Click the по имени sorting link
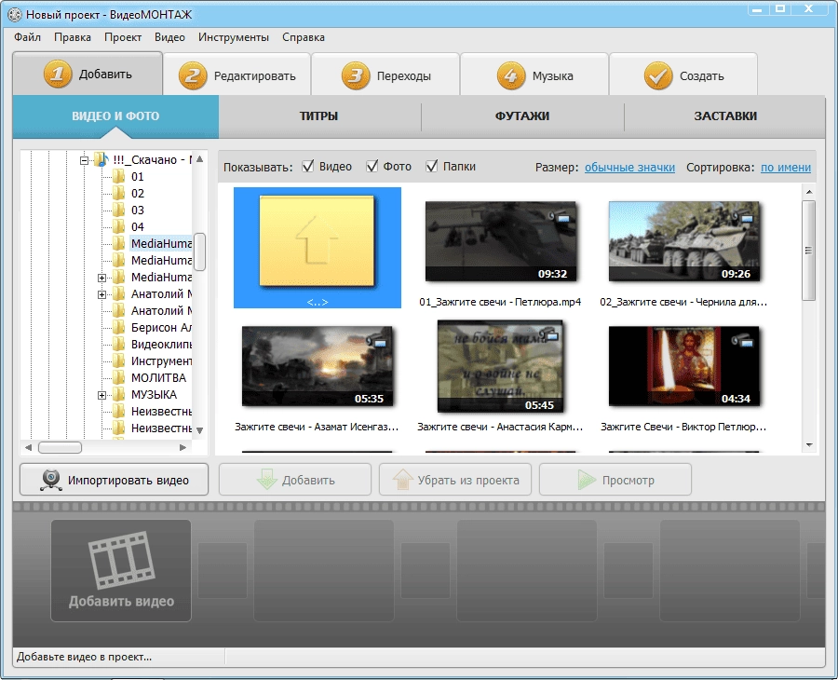 pos(786,168)
